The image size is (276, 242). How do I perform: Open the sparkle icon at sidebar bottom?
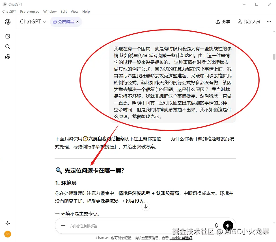pyautogui.click(x=7, y=223)
